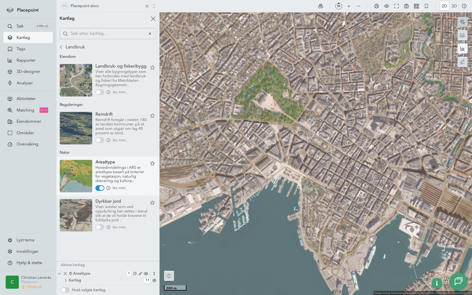The height and width of the screenshot is (295, 472).
Task: Open the Placepoint docs workspace switcher
Action: (x=154, y=6)
